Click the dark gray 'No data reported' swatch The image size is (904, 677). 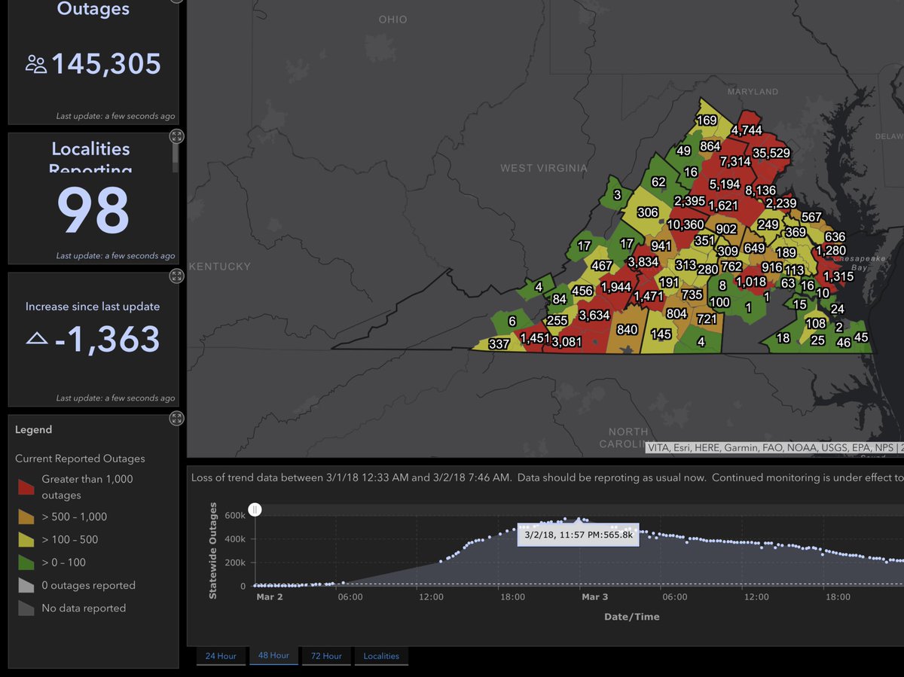26,608
